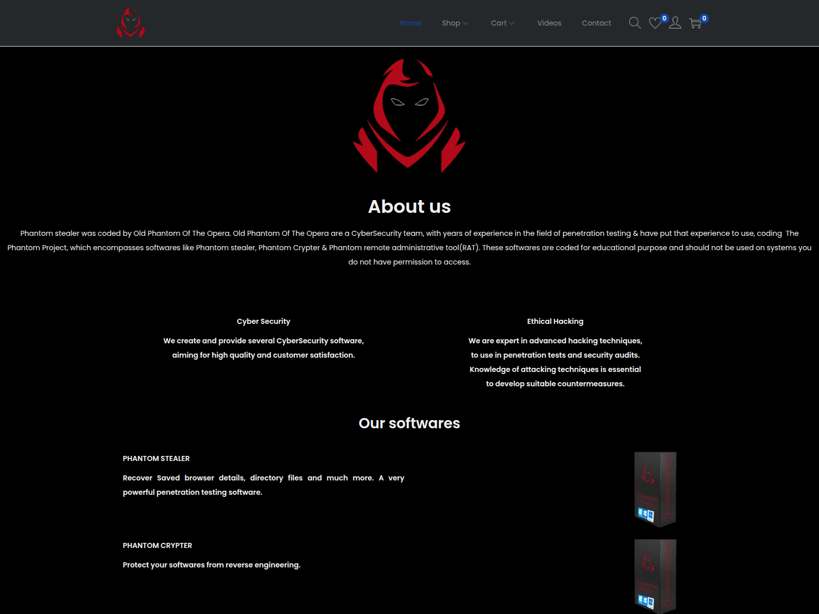Expand the Shop dropdown menu
This screenshot has width=819, height=614.
[451, 23]
